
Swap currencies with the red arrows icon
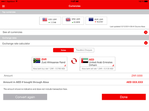(74, 61)
